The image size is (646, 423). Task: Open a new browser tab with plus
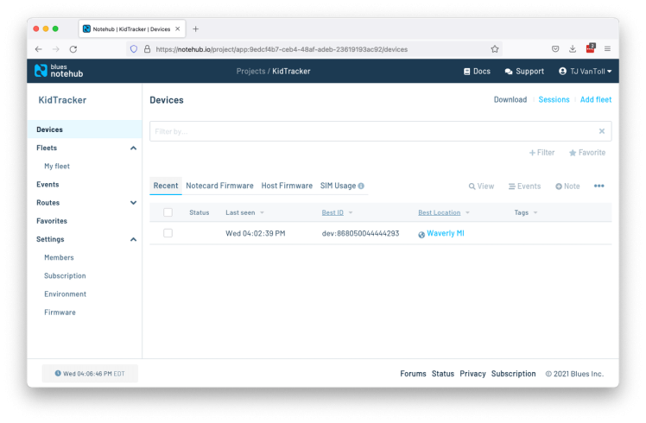tap(196, 28)
